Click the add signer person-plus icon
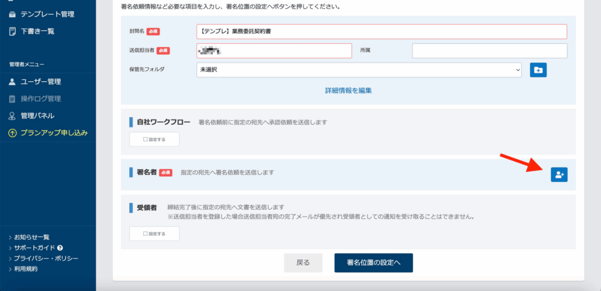This screenshot has height=291, width=601. coord(559,174)
